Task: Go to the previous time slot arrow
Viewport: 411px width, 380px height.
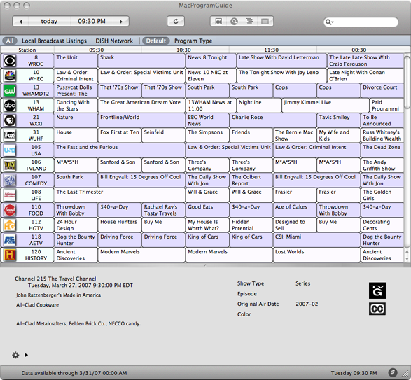Action: tap(21, 22)
